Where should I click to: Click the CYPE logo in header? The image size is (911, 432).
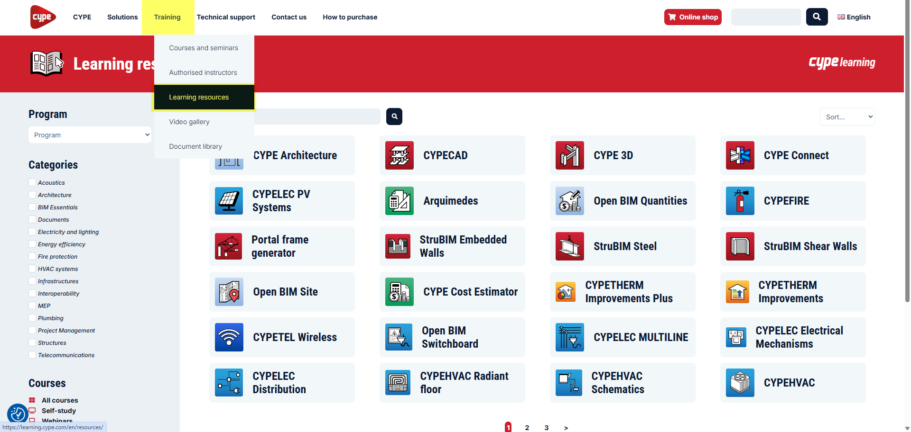pos(43,17)
